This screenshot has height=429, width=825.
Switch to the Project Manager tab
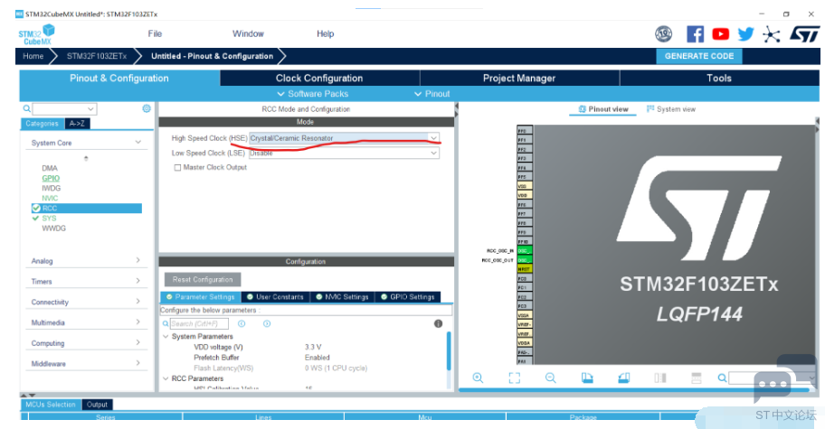(x=519, y=78)
